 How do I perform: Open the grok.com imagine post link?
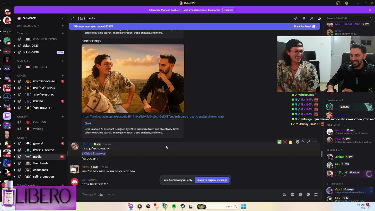click(x=152, y=117)
